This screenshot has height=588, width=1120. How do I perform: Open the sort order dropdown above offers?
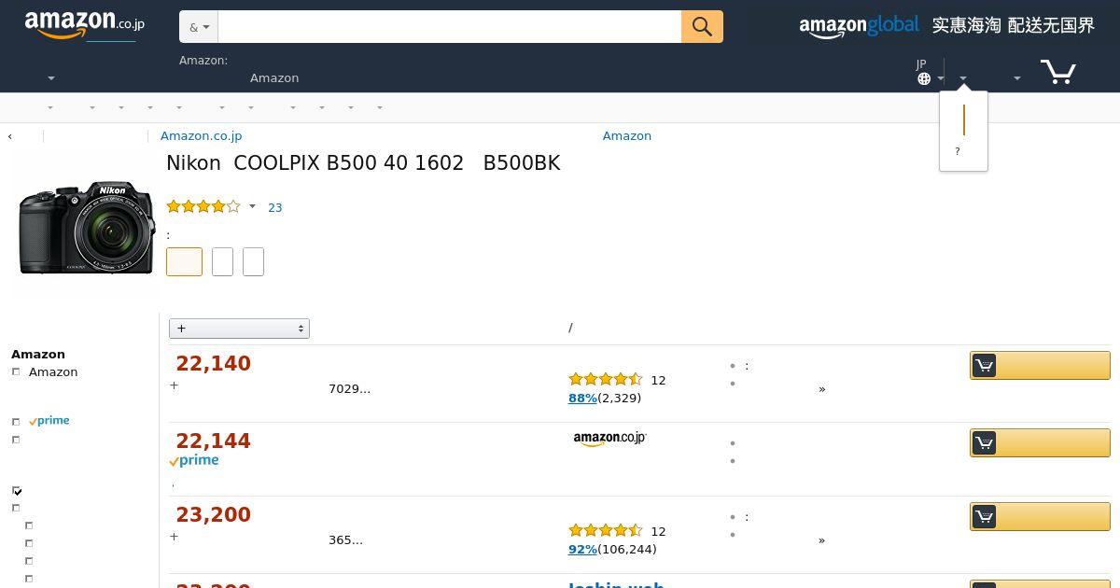(239, 329)
